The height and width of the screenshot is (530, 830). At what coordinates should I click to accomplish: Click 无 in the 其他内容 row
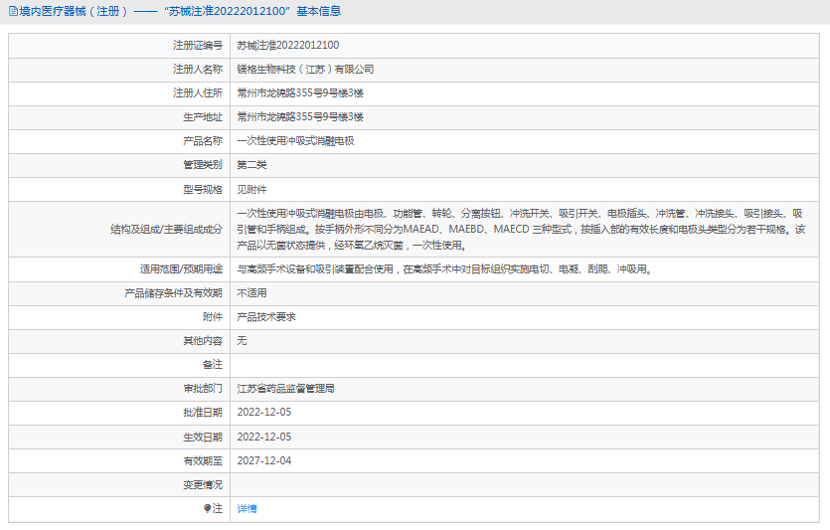[x=242, y=340]
